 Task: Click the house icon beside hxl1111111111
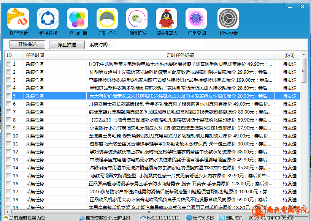tap(143, 218)
